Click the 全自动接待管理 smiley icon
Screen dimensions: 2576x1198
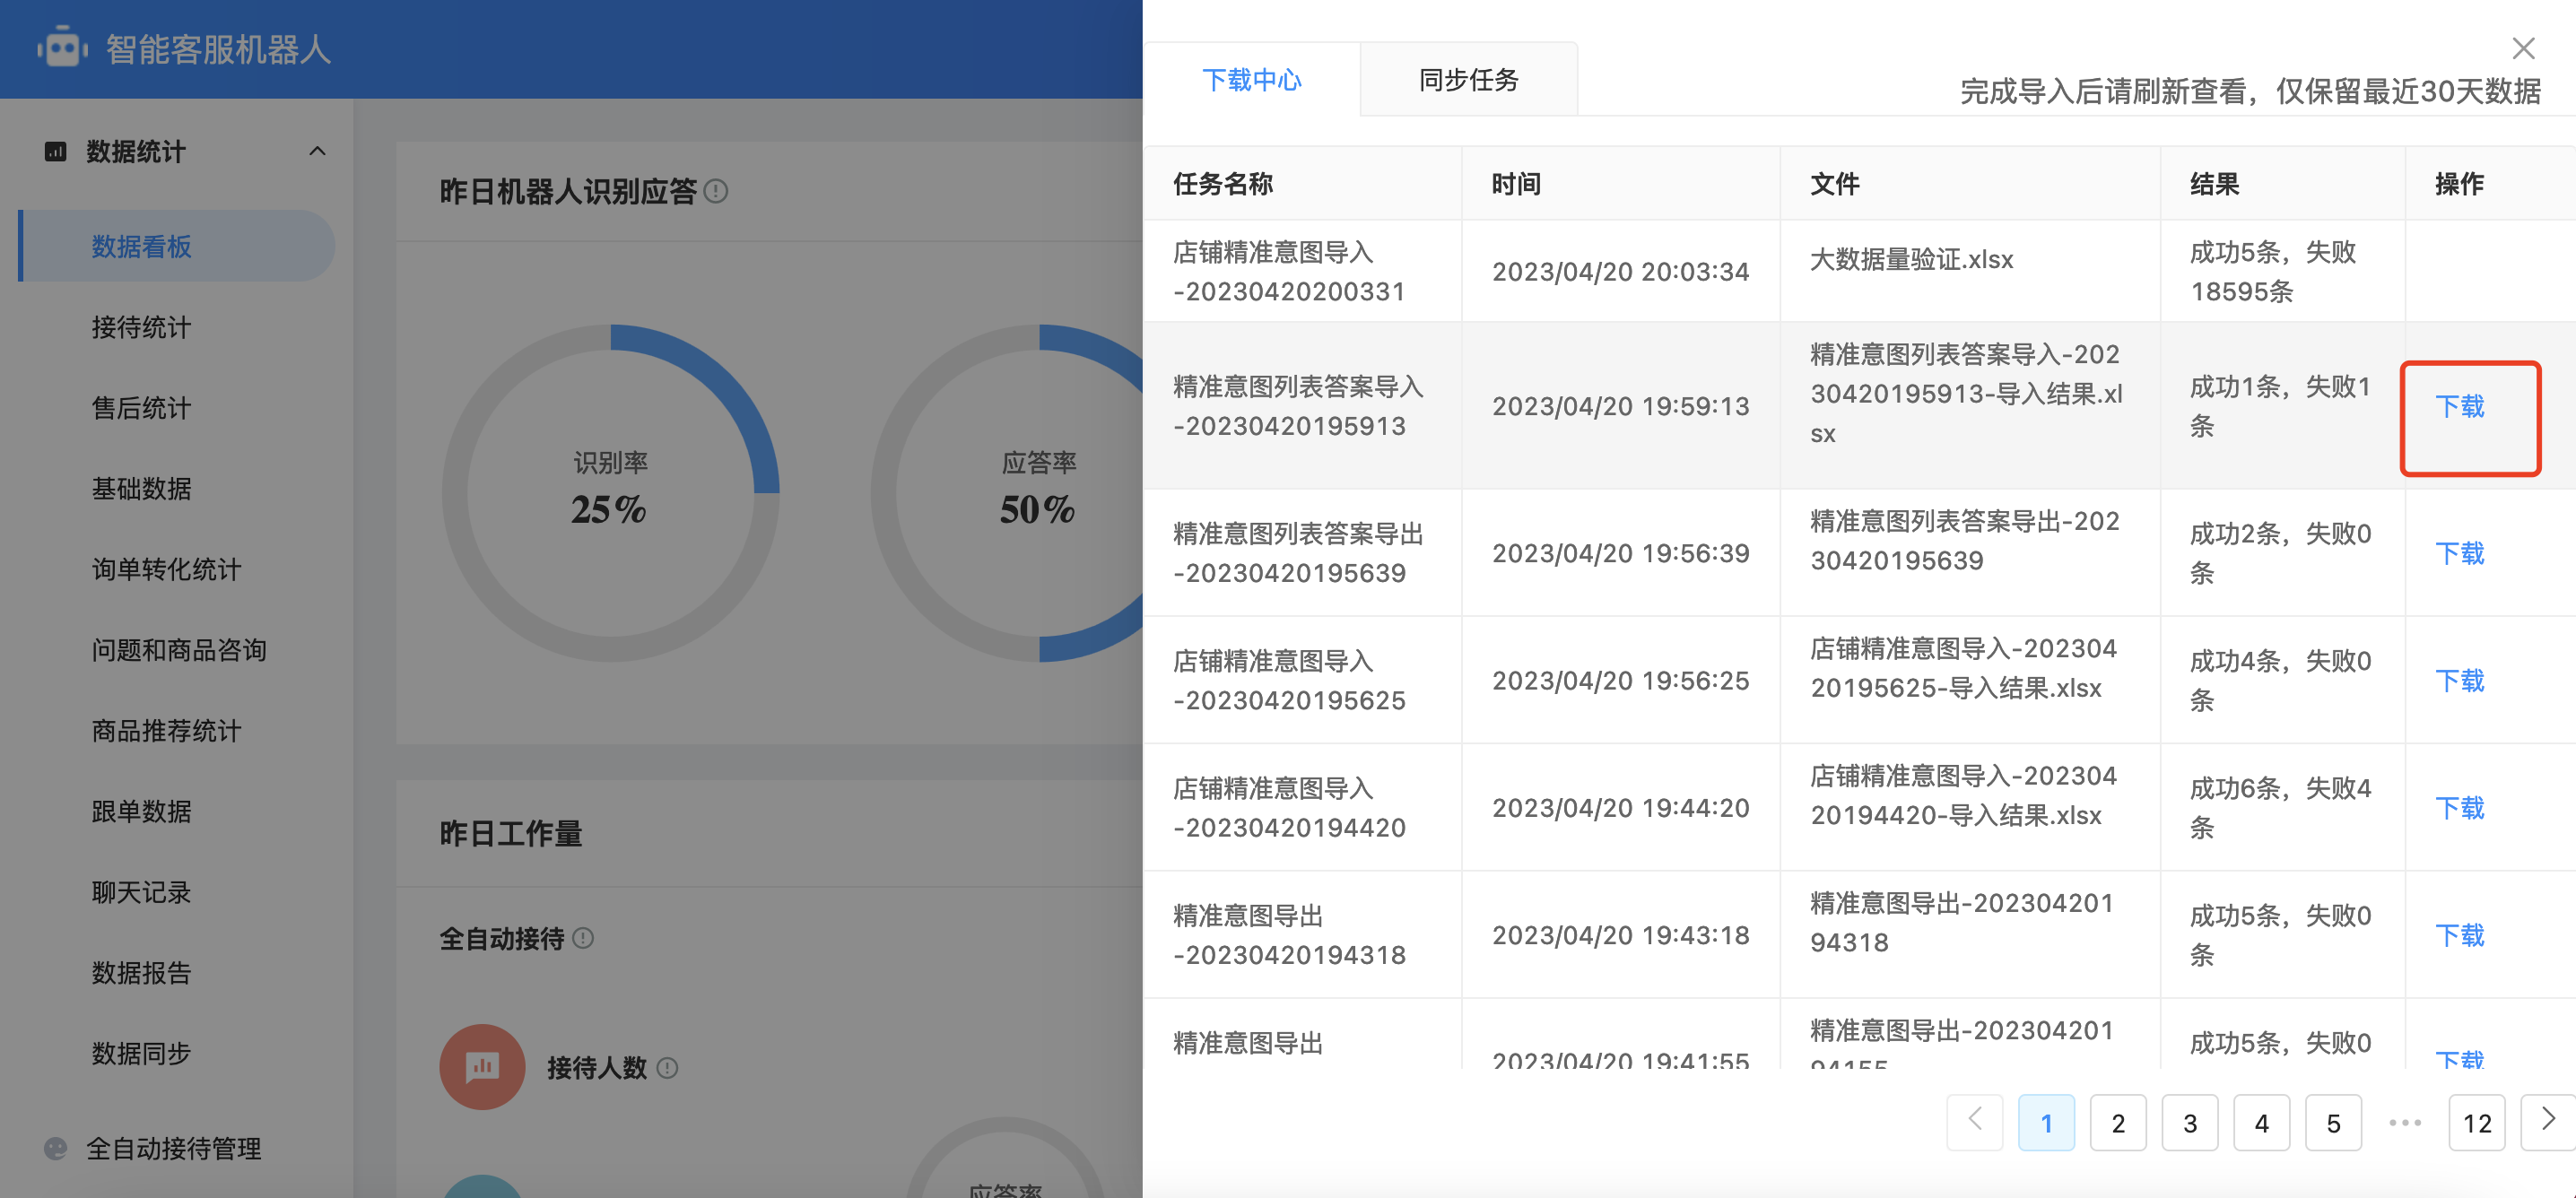56,1148
